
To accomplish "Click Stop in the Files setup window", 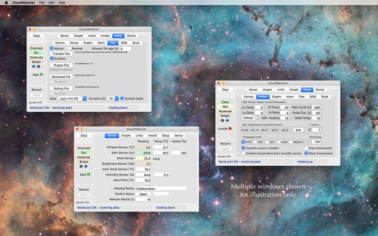I will 36,36.
